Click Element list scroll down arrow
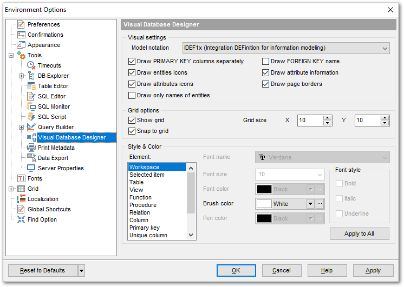404x287 pixels. 191,235
